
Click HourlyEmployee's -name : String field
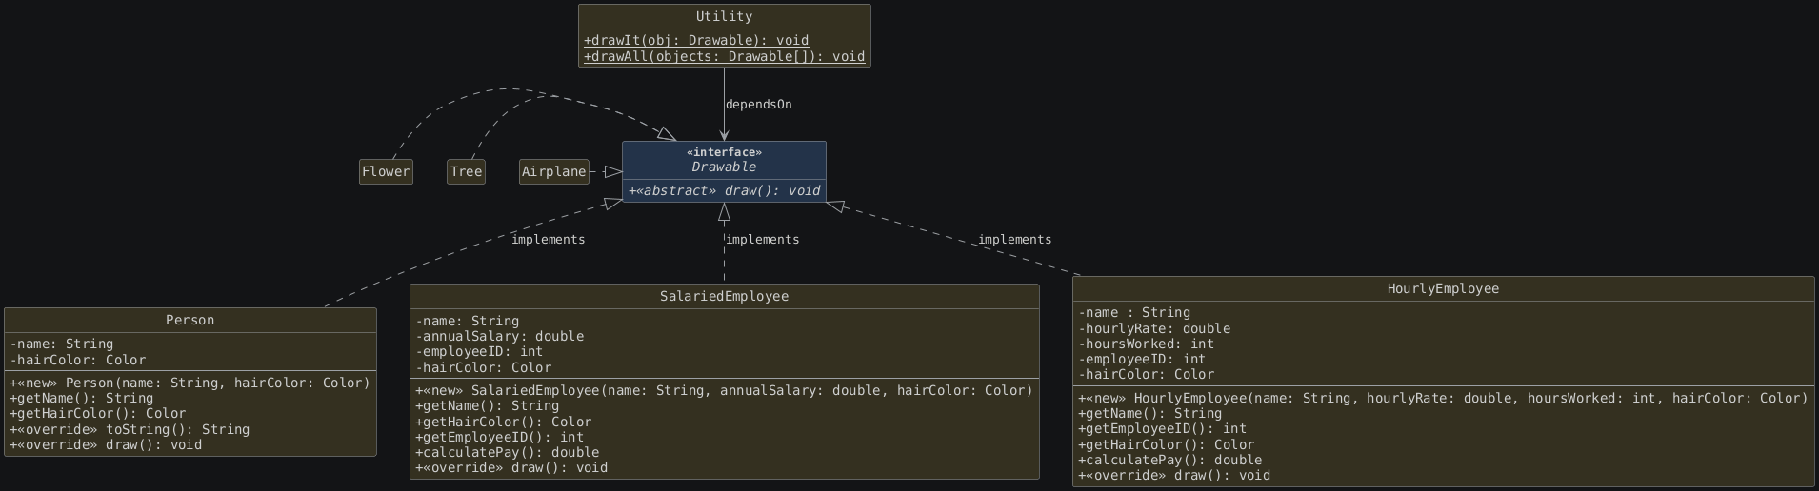[x=1134, y=312]
